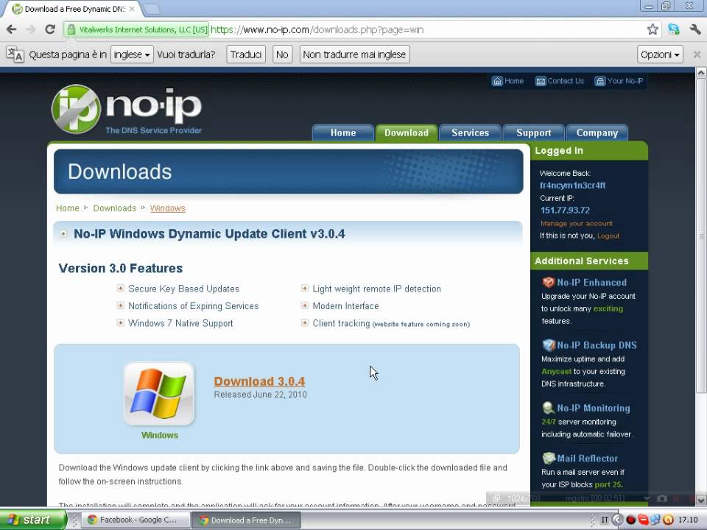Click the Mail Reflector icon
The height and width of the screenshot is (530, 707).
coord(549,459)
